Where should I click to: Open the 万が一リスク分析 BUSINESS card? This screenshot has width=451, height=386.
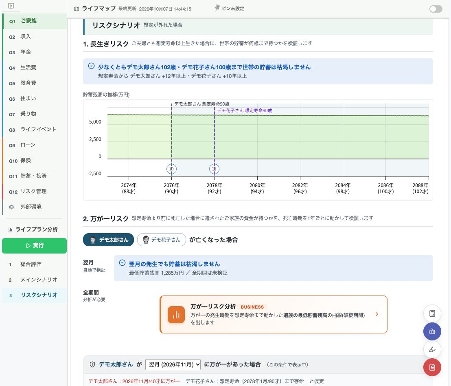tap(273, 314)
